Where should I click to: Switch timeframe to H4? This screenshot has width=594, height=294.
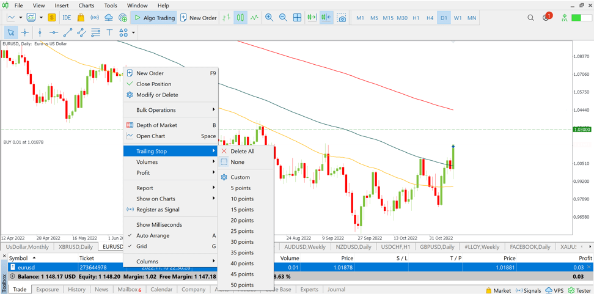(x=430, y=18)
